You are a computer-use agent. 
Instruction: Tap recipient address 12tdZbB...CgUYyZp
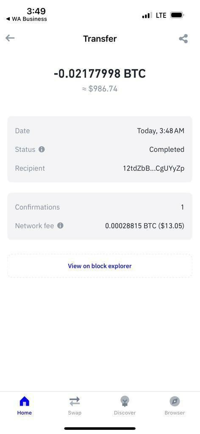tap(153, 168)
